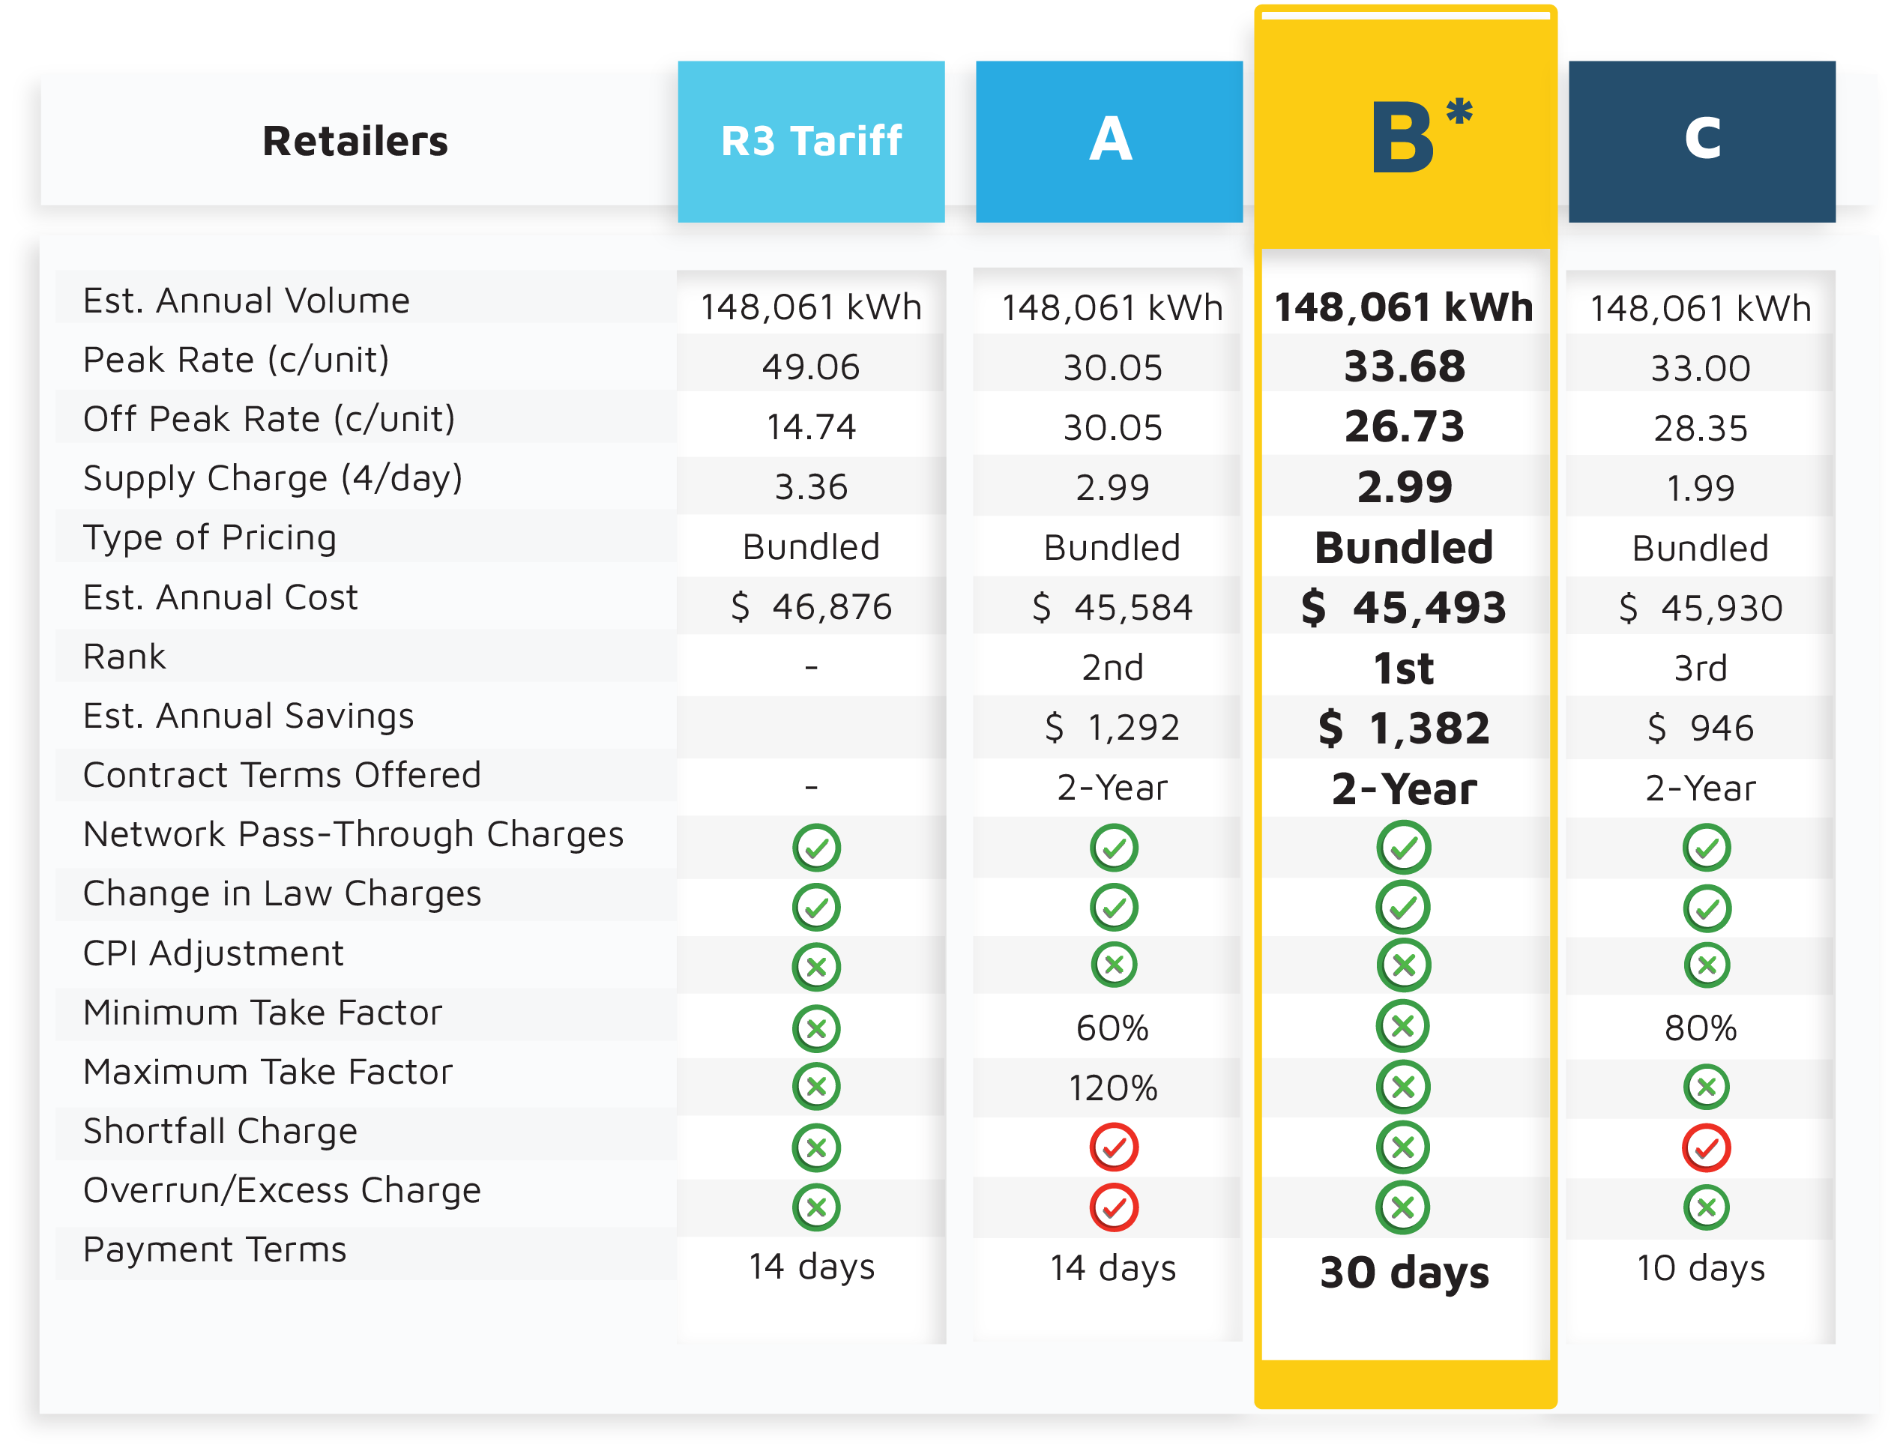Click retailer A red Shortfall Charge check icon
1900x1454 pixels.
coord(1114,1147)
